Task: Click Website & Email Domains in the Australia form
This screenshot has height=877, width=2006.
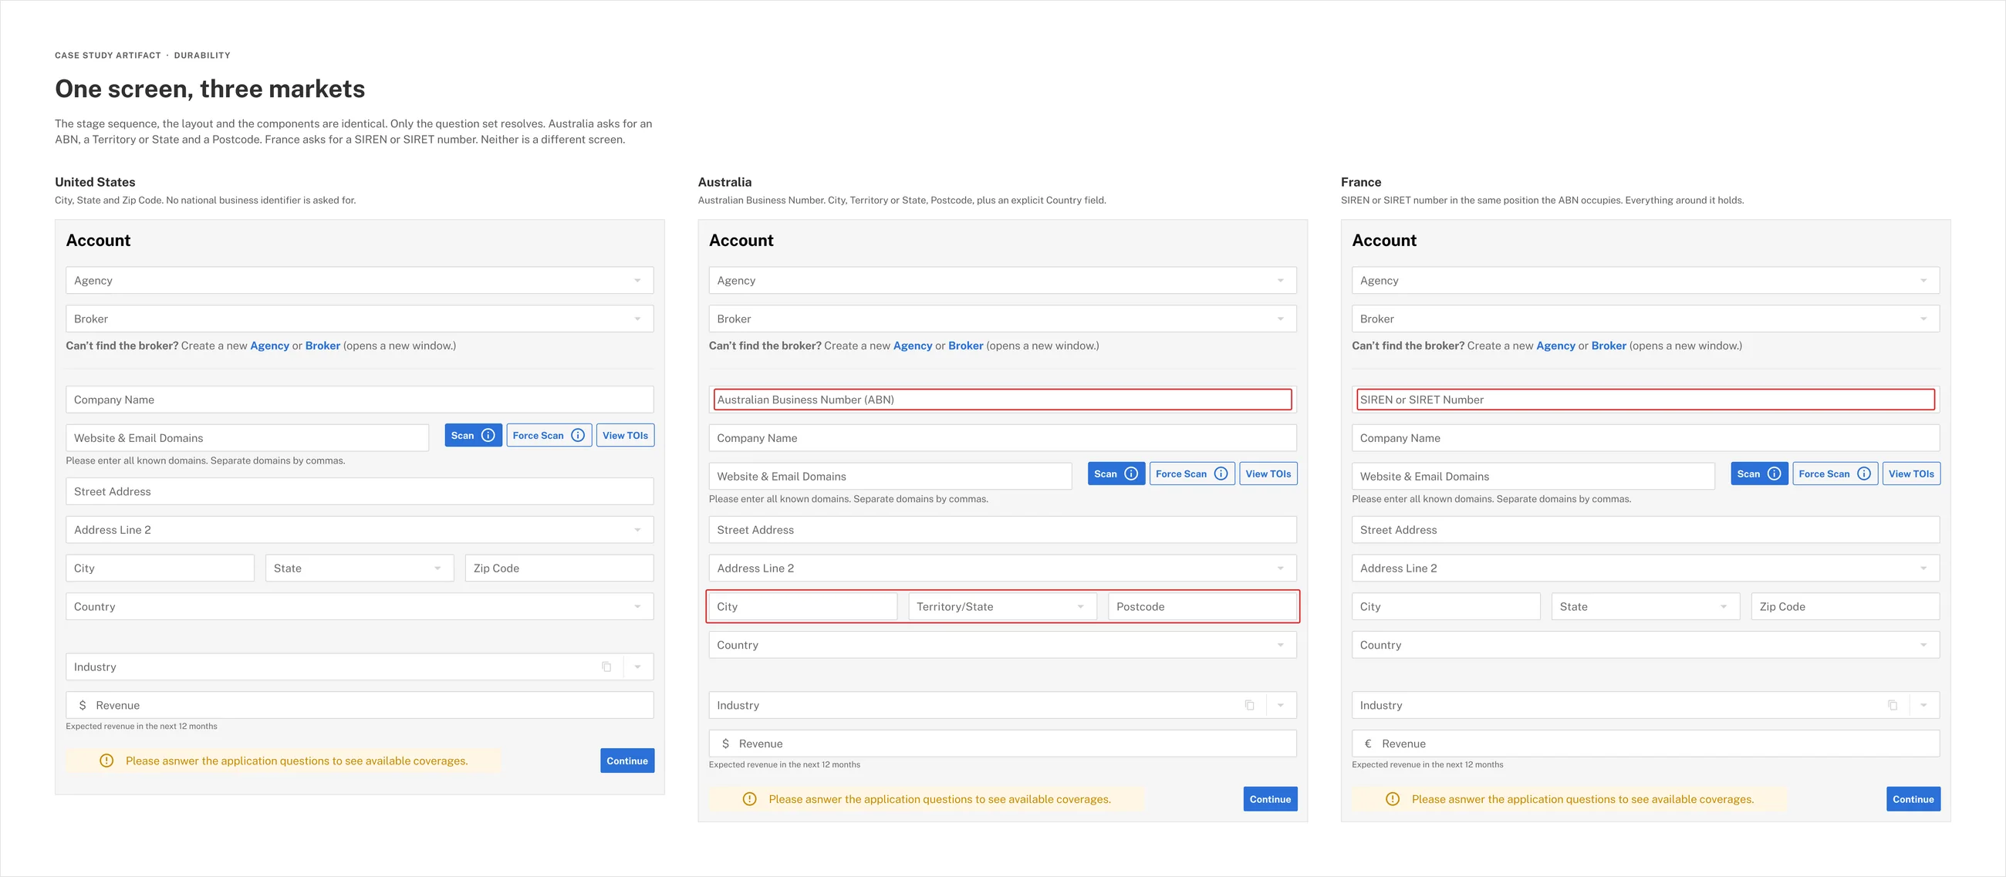Action: tap(891, 477)
